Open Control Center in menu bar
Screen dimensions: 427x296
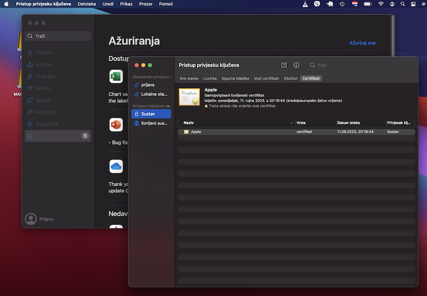click(413, 4)
